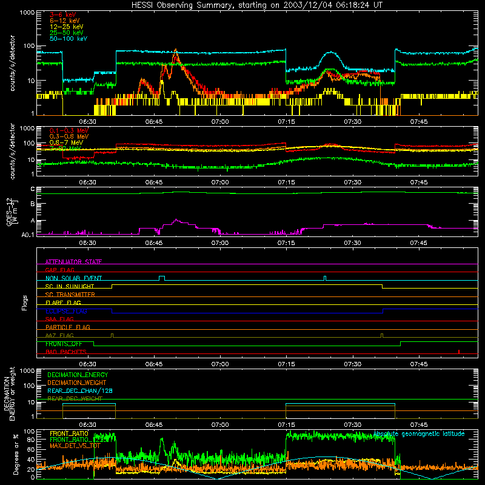Viewport: 485px width, 485px height.
Task: Click the C class tick label on GOES axis
Action: (33, 189)
